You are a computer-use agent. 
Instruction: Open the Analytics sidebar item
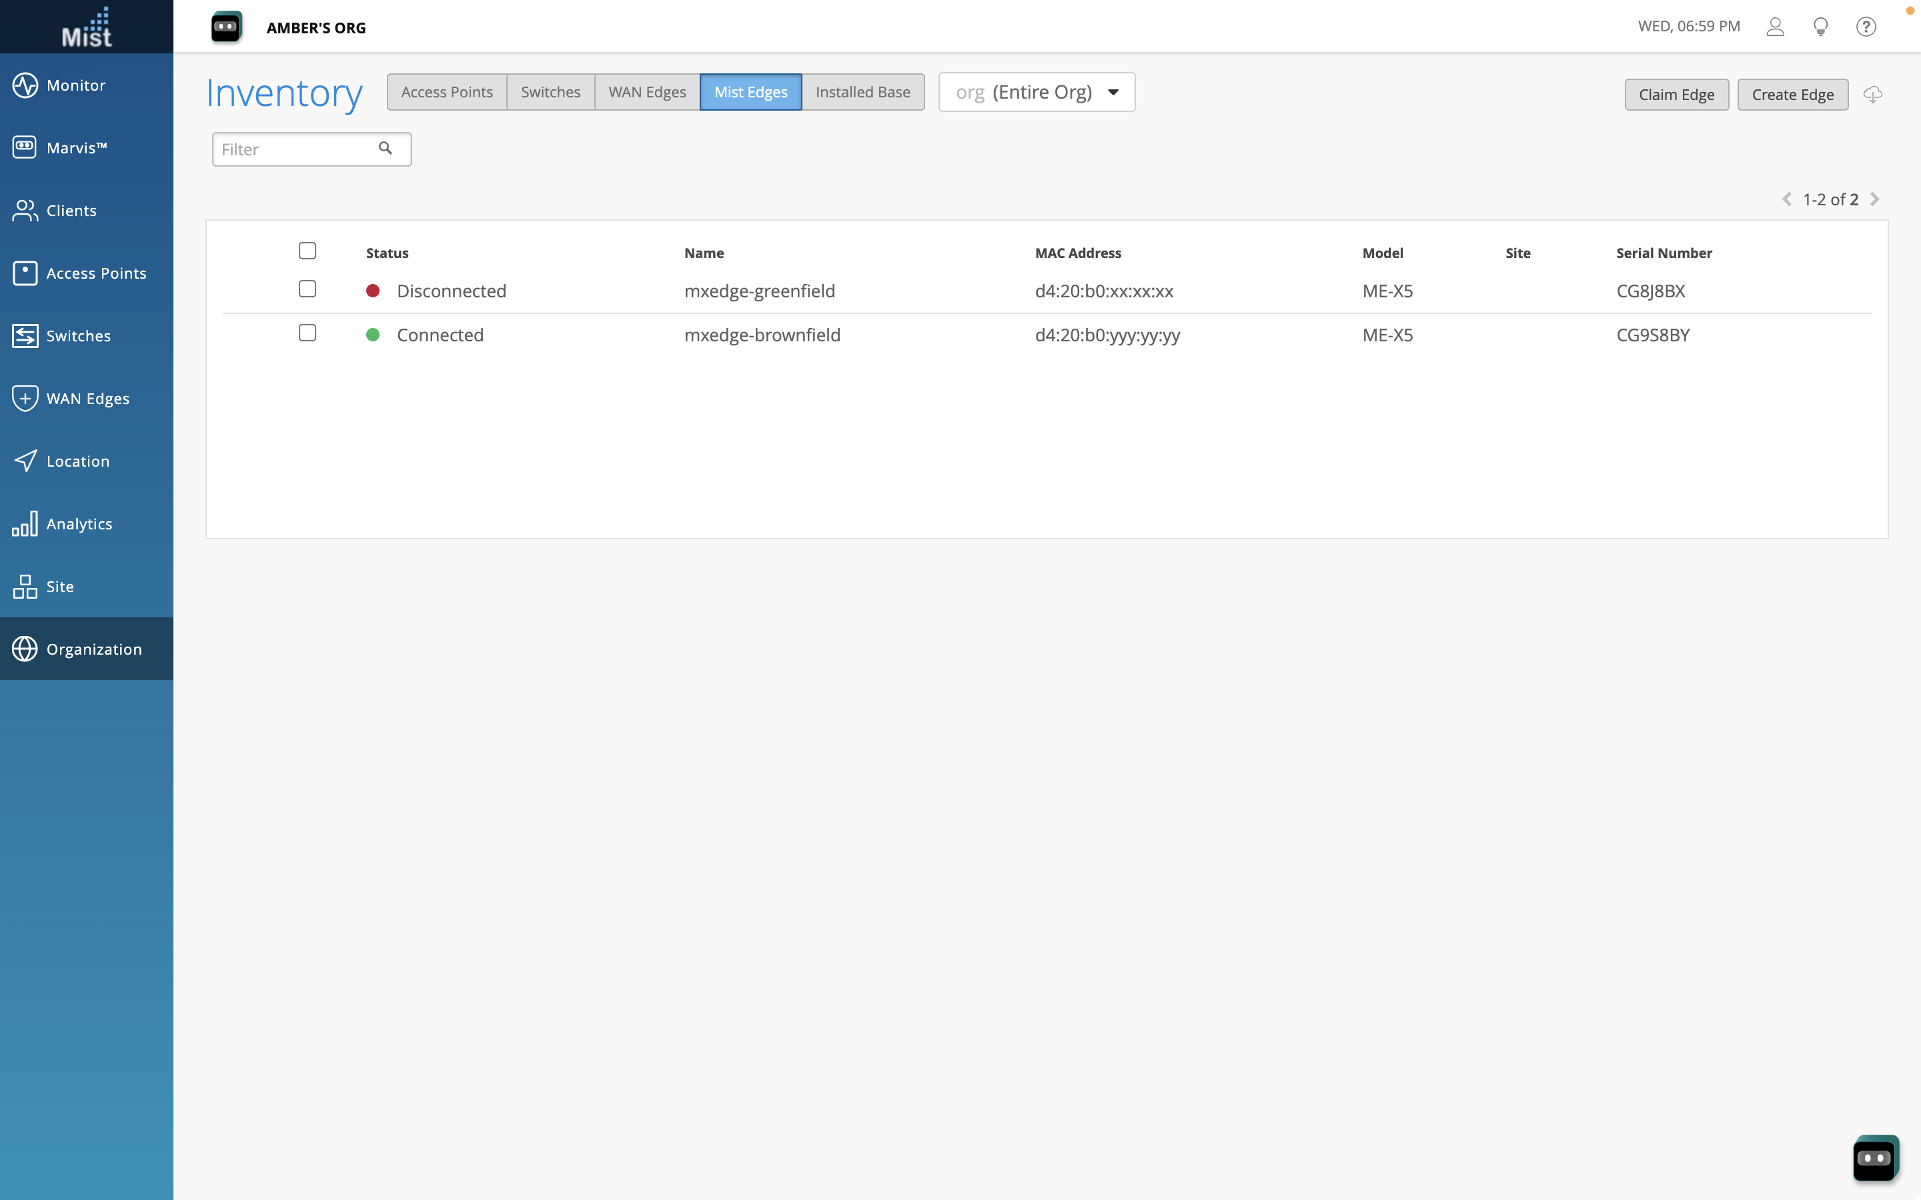point(79,524)
